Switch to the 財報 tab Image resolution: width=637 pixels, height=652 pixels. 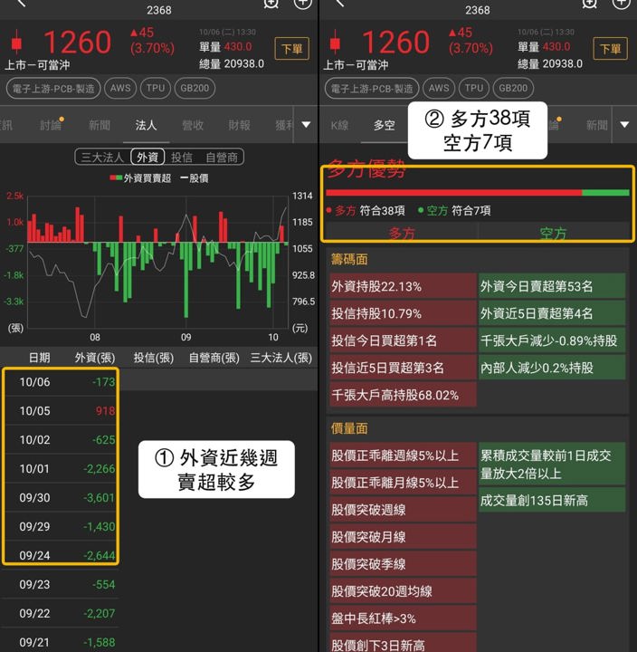[240, 125]
